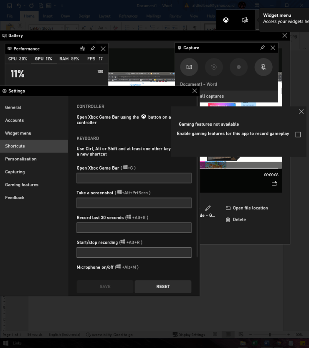Viewport: 309px width, 348px height.
Task: Switch to Design tab in Word
Action: pyautogui.click(x=84, y=16)
